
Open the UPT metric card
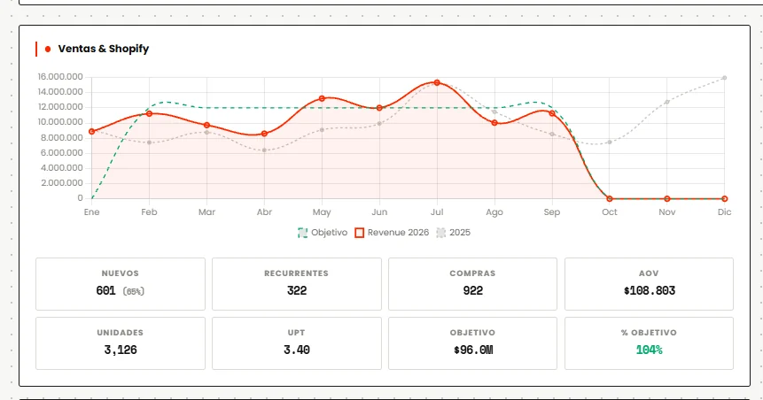pos(296,343)
